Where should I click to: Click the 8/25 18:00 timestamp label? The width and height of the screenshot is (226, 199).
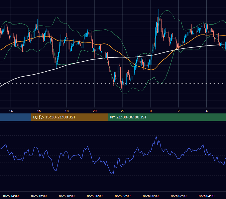click(x=67, y=196)
